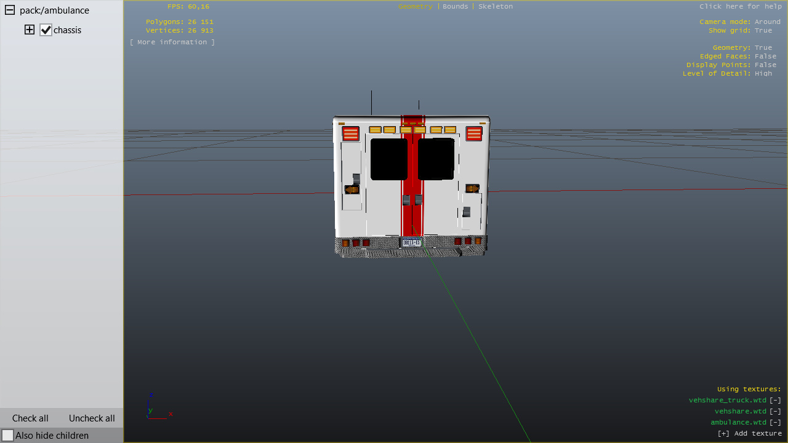Screen dimensions: 788x443
Task: Toggle the Display Points setting
Action: pos(765,65)
